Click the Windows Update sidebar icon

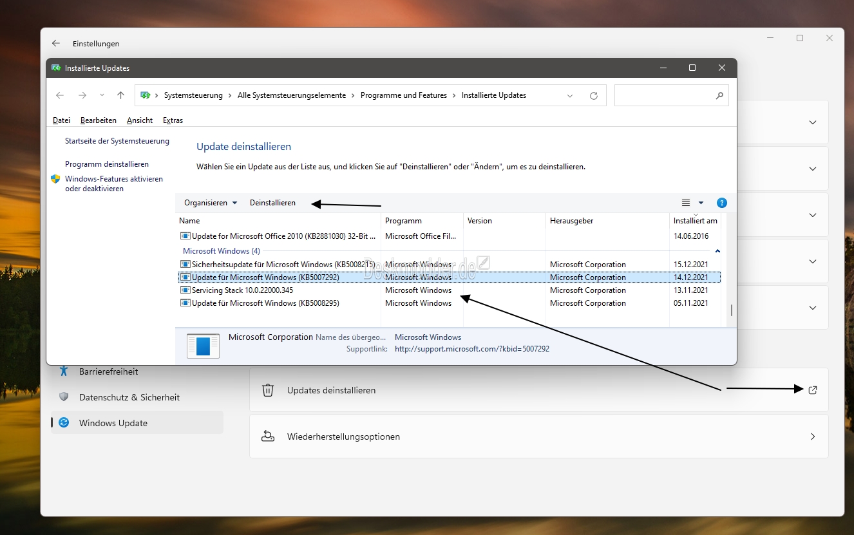coord(64,423)
